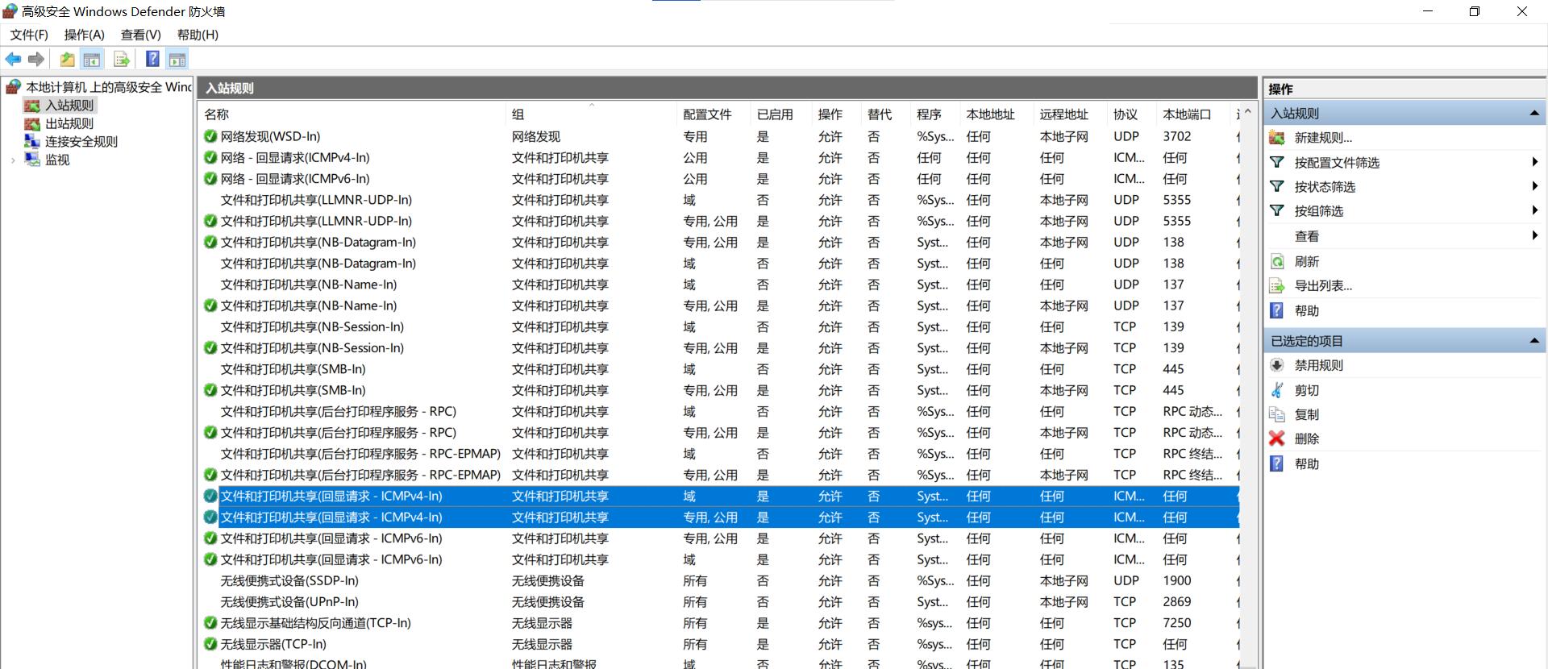Expand the 监视 tree node
The width and height of the screenshot is (1548, 669).
pyautogui.click(x=13, y=160)
